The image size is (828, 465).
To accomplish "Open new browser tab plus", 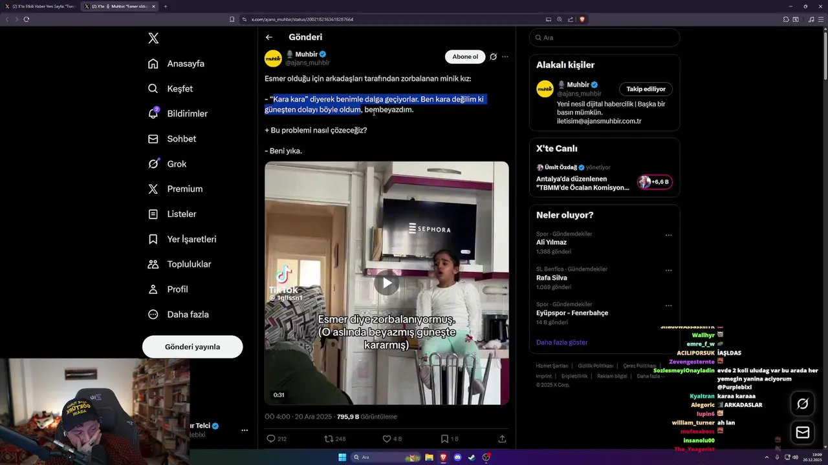I will (165, 6).
